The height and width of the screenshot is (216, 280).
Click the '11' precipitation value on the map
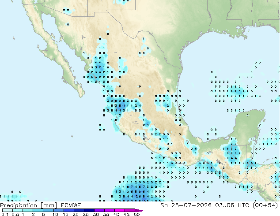click(124, 106)
